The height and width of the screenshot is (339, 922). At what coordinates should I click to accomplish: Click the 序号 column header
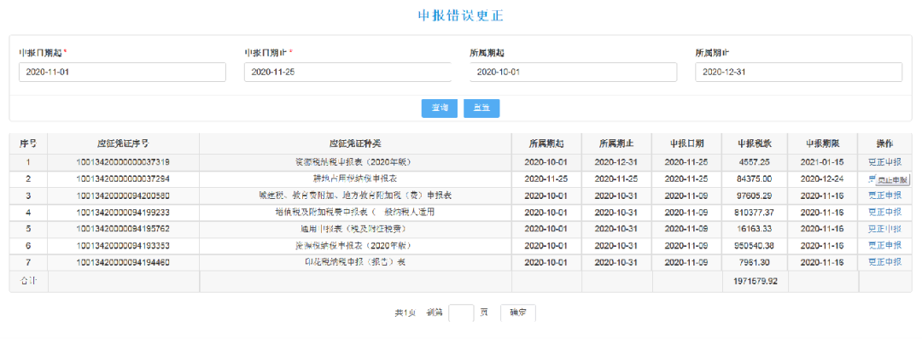pos(28,143)
